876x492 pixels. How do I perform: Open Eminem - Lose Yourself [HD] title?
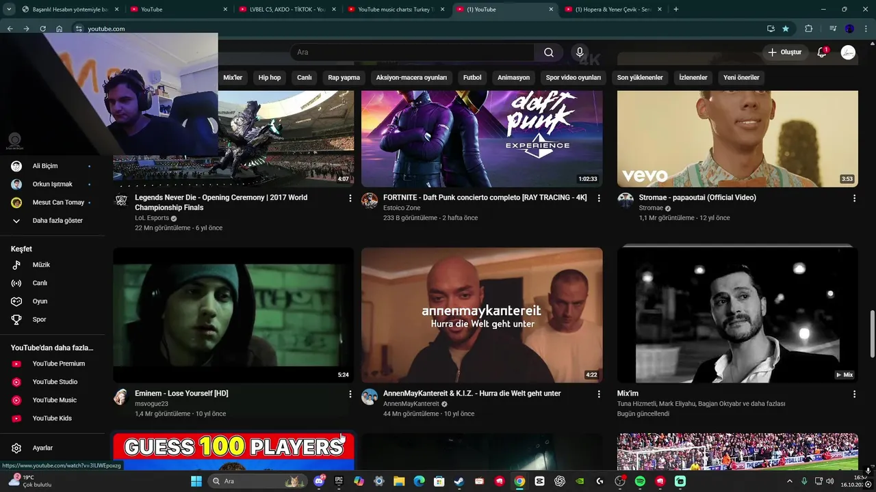pyautogui.click(x=181, y=394)
